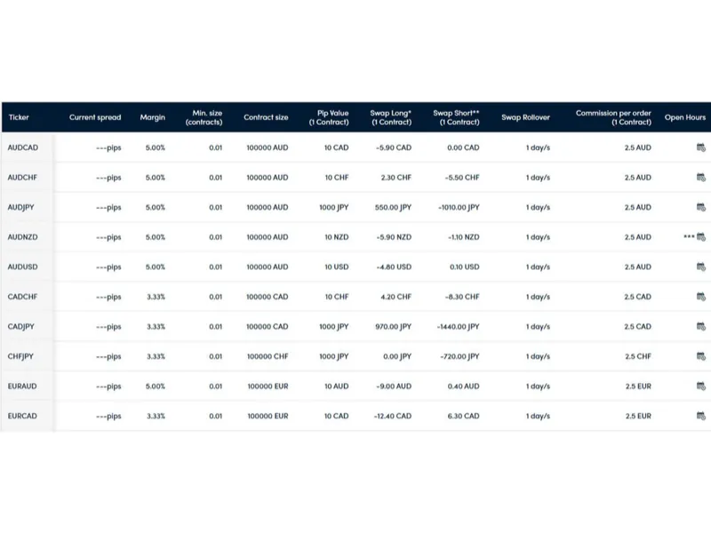Open trading hours calendar for CADJPY

click(x=701, y=326)
